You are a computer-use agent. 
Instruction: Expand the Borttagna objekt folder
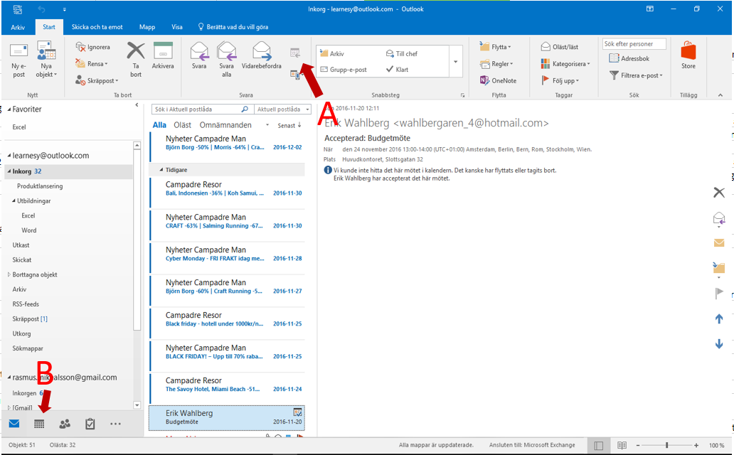(x=9, y=275)
